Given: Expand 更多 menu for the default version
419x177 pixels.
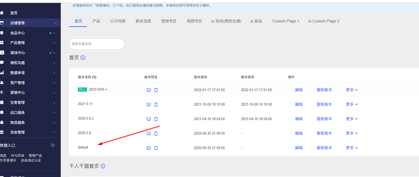Looking at the screenshot, I should pyautogui.click(x=352, y=148).
